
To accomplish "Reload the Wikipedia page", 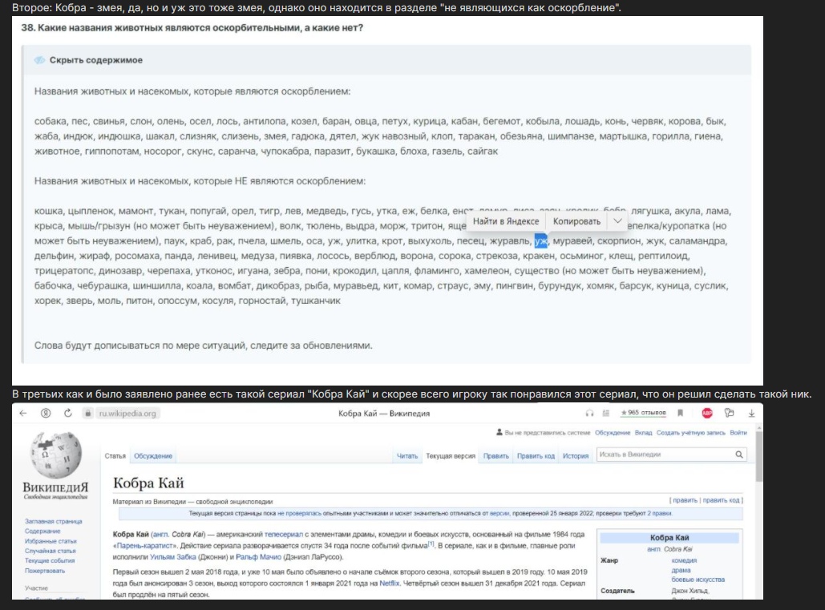I will click(67, 414).
